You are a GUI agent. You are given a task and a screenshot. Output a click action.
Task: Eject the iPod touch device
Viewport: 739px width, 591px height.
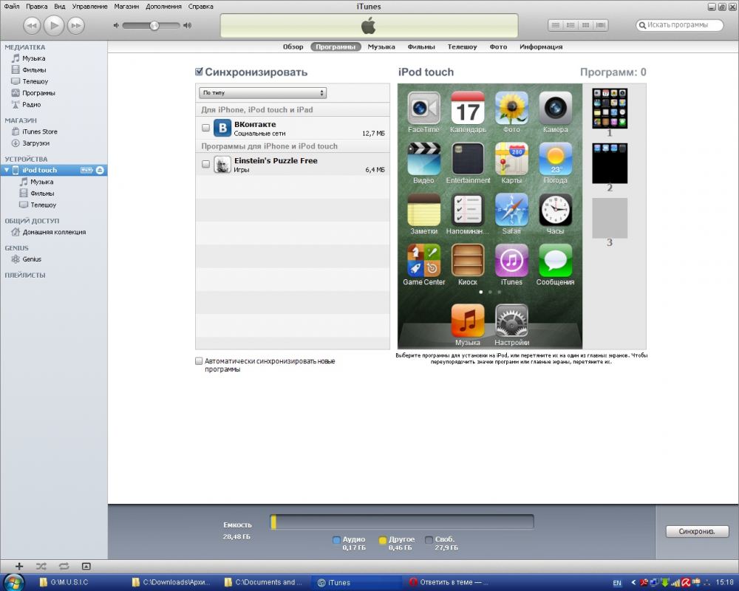click(100, 170)
